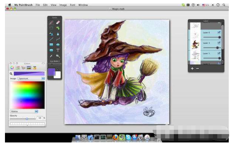230x144 pixels.
Task: Choose the straight Line tool
Action: [51, 39]
